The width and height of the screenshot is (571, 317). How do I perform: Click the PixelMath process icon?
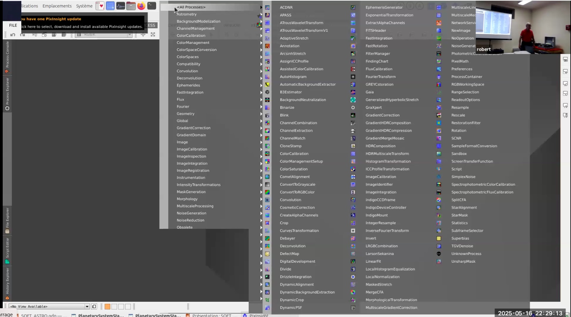tap(439, 61)
